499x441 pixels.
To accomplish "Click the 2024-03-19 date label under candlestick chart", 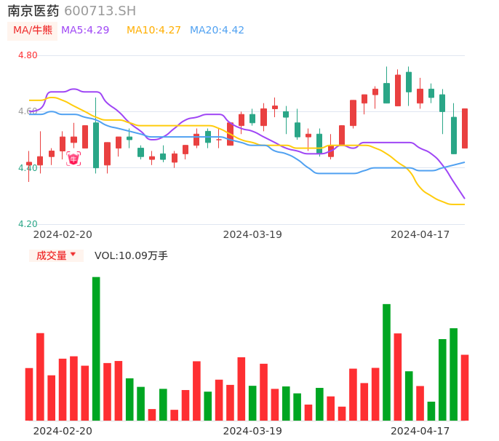I will click(252, 234).
